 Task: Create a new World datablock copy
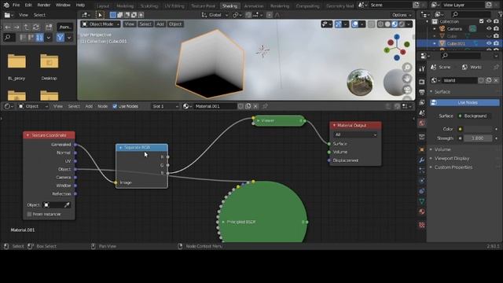tap(489, 80)
